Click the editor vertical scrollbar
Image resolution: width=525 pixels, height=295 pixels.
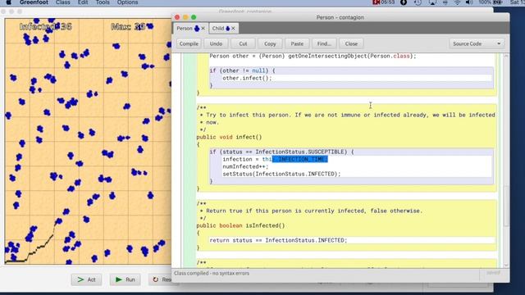[x=506, y=207]
